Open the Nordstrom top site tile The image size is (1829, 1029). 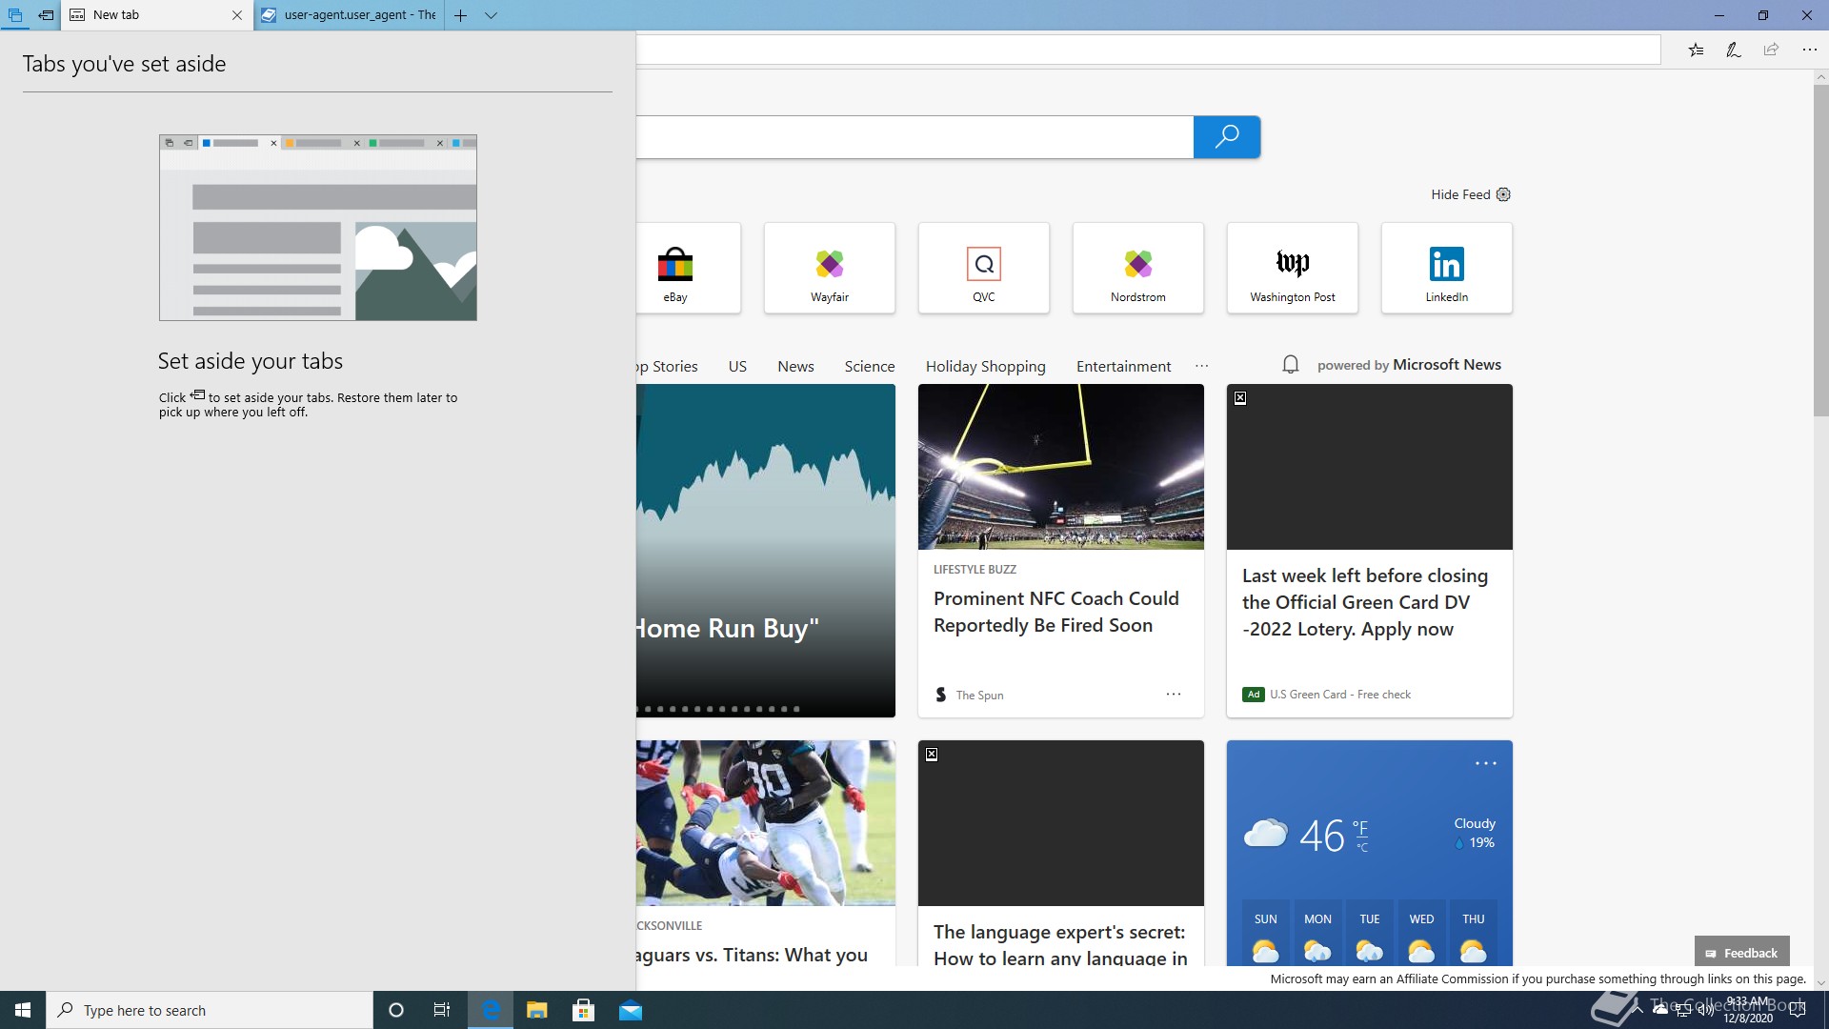pyautogui.click(x=1138, y=268)
